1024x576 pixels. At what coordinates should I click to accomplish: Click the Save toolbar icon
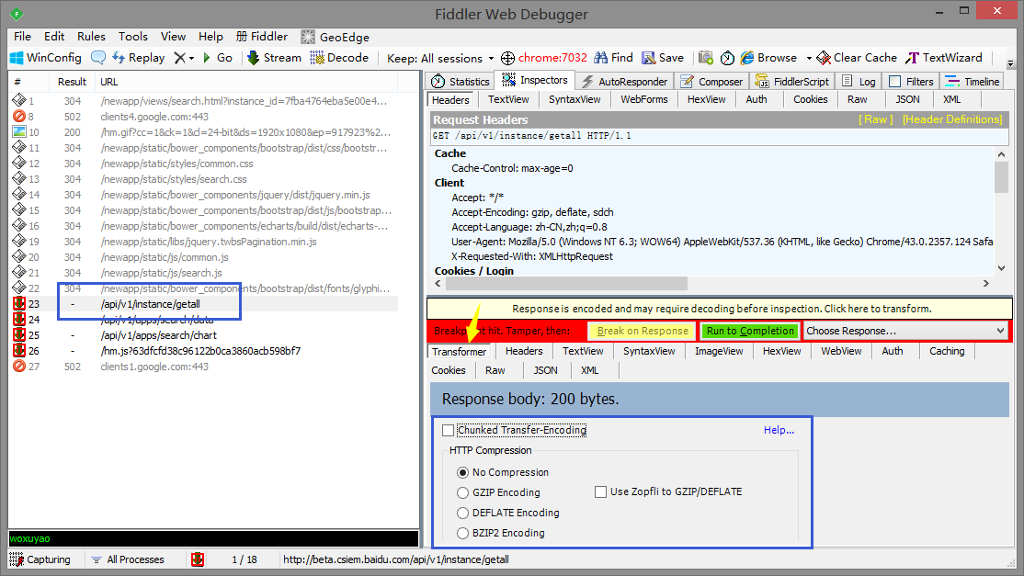click(662, 57)
